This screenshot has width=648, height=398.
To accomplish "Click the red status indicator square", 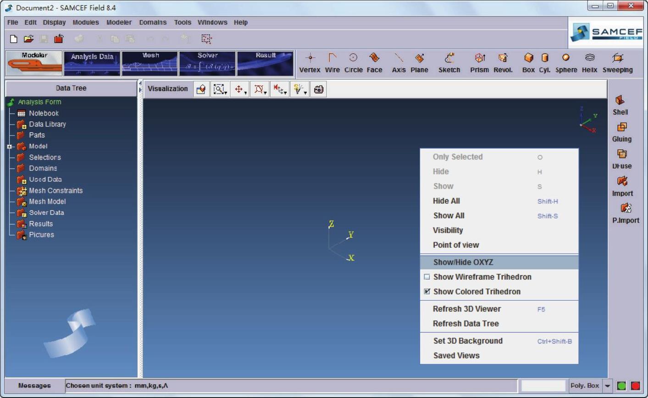I will pyautogui.click(x=635, y=386).
